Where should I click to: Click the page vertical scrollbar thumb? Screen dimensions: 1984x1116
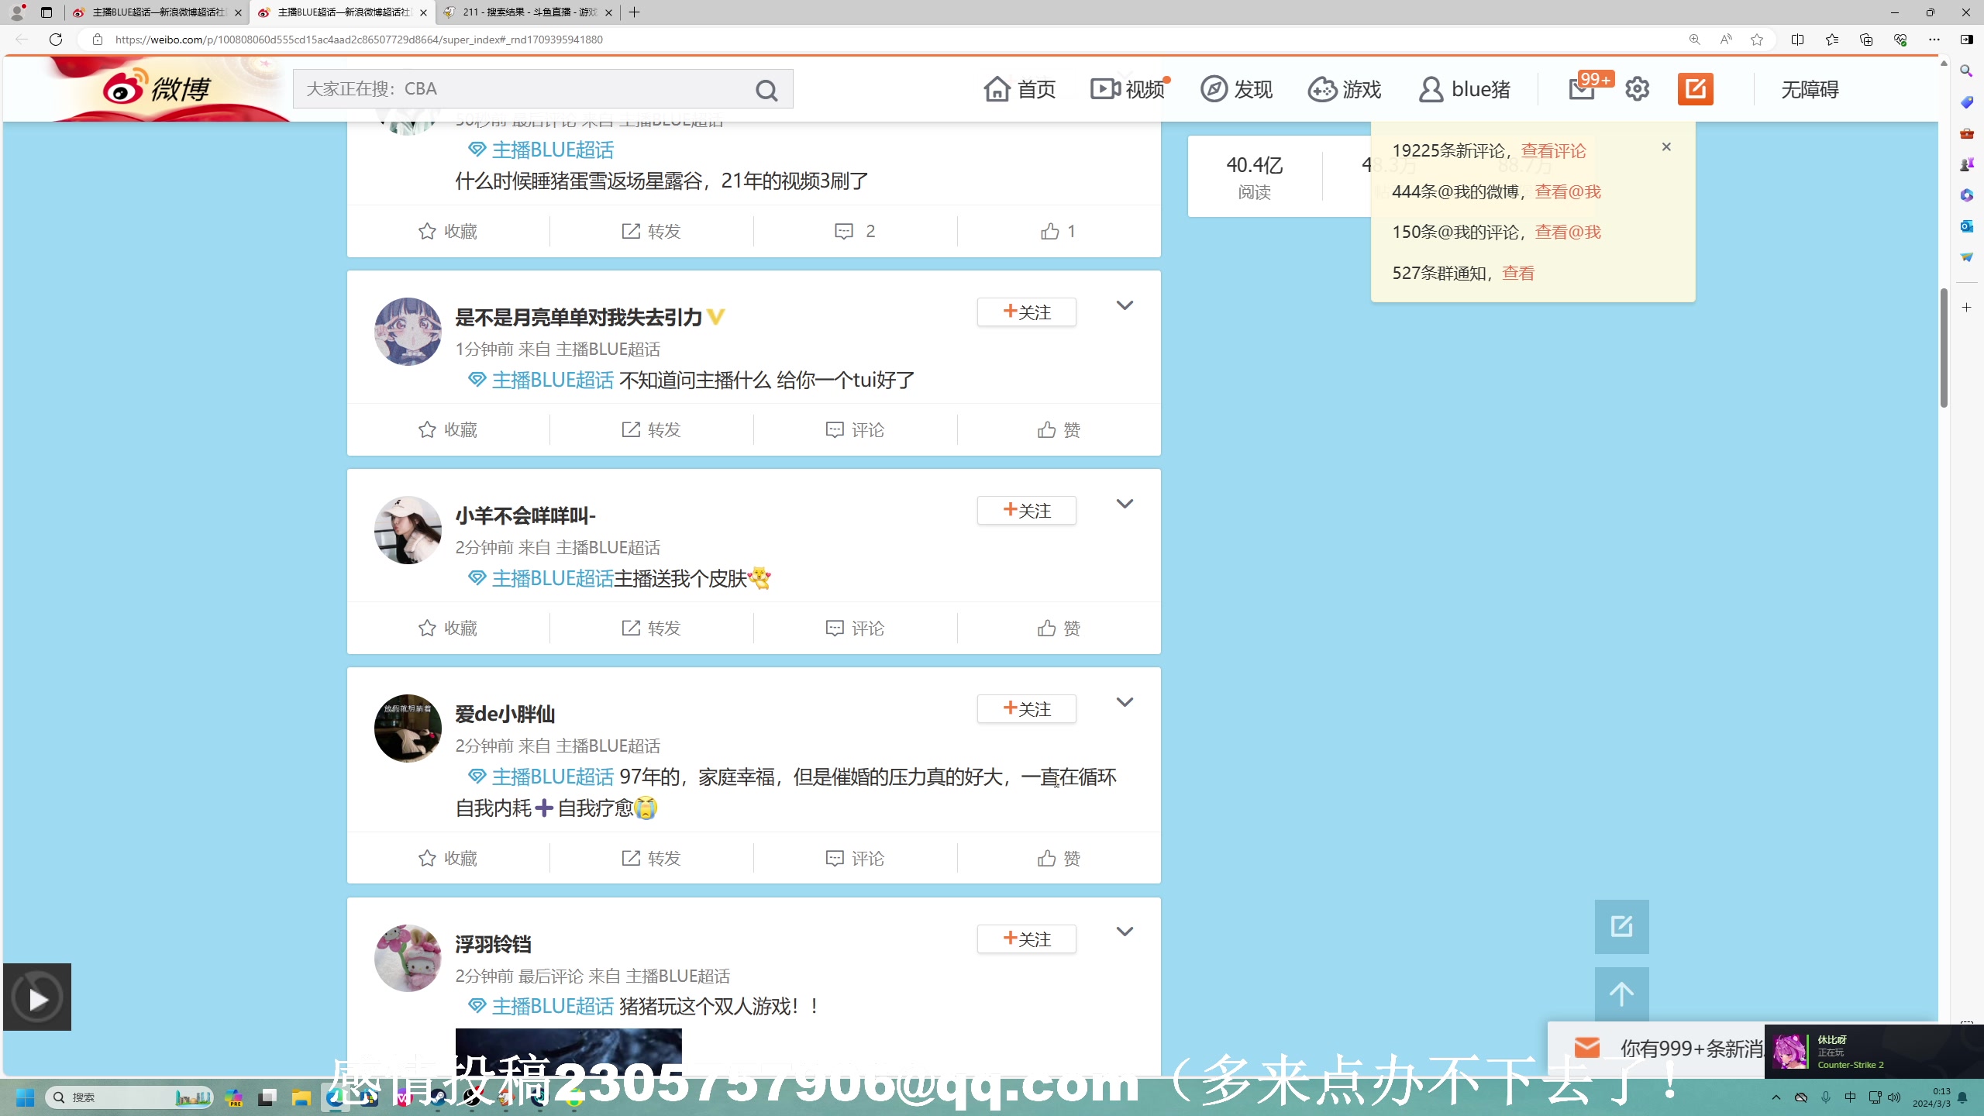1944,348
